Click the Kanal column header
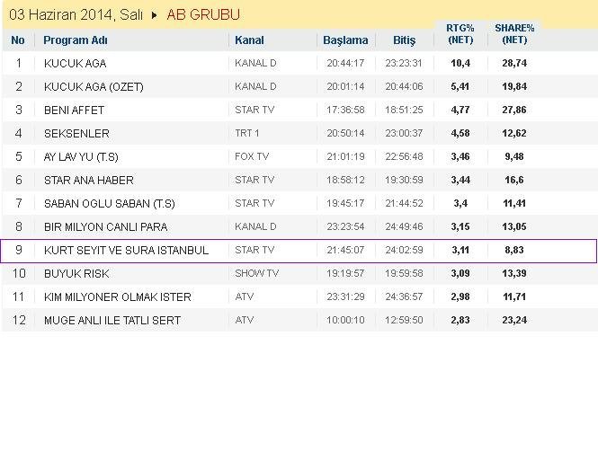This screenshot has height=460, width=598. coord(249,40)
